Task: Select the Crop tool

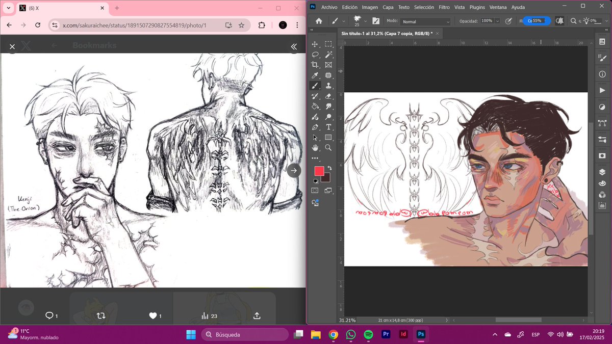Action: [x=315, y=65]
